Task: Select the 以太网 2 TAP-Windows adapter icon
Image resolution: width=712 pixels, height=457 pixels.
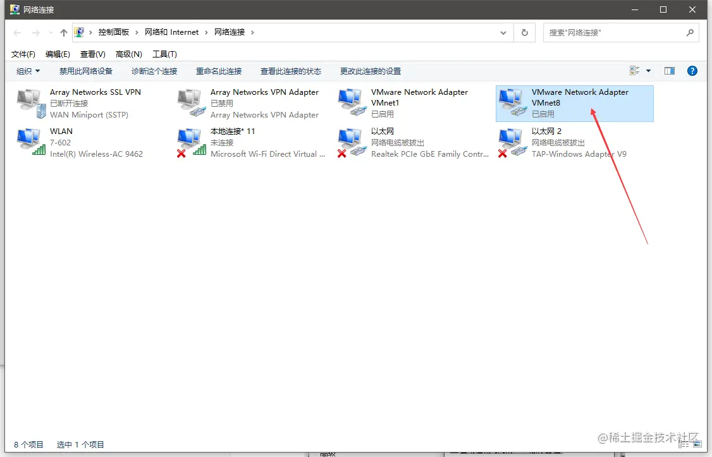Action: 513,142
